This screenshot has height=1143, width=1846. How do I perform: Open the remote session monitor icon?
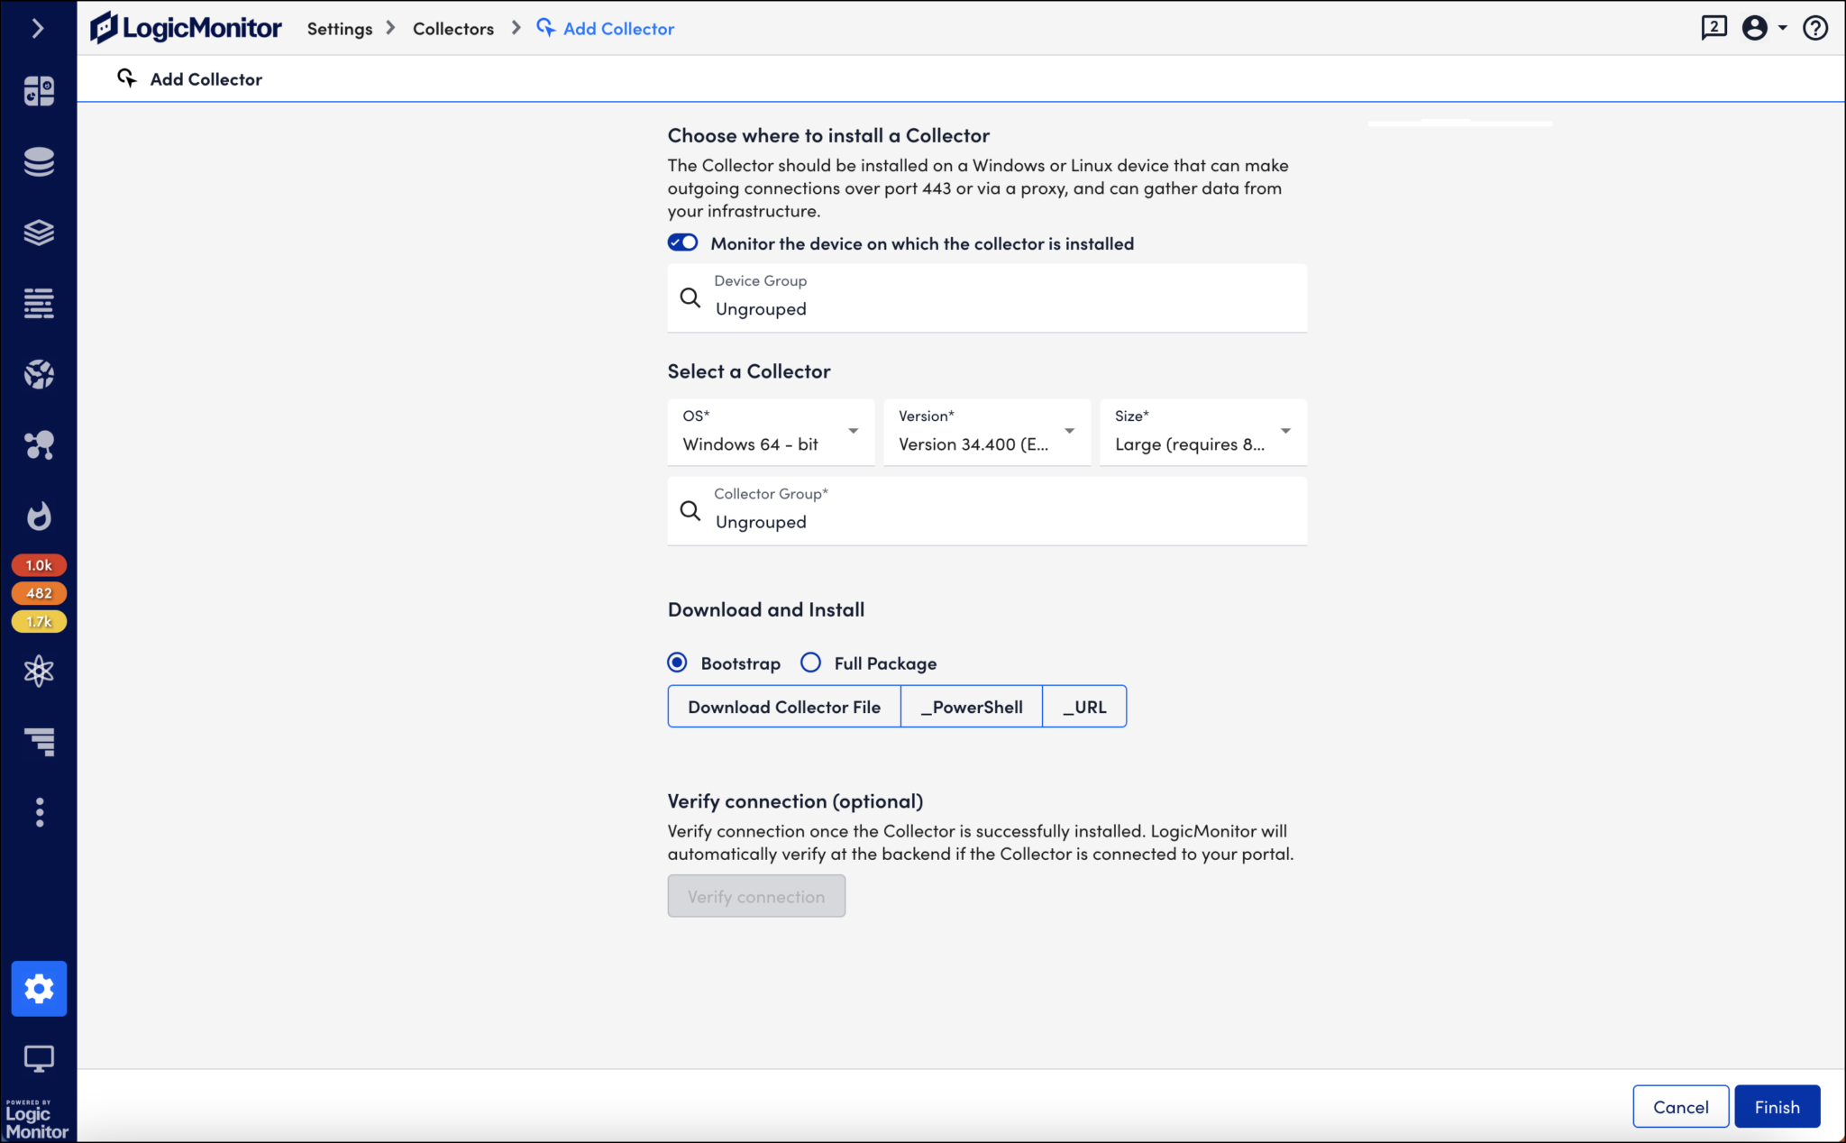pyautogui.click(x=39, y=1058)
